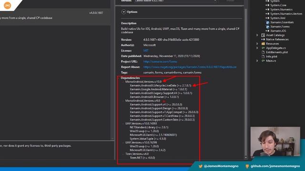Select Win2D.uwp under UAP v10.0.14393
The height and width of the screenshot is (171, 305).
click(x=144, y=131)
